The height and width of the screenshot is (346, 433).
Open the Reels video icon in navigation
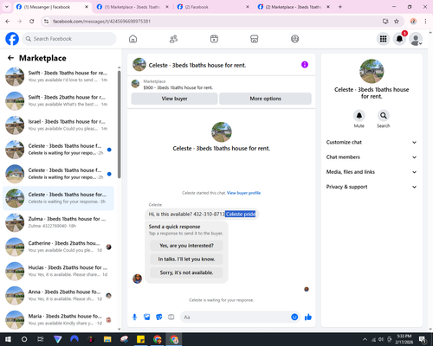[x=214, y=39]
